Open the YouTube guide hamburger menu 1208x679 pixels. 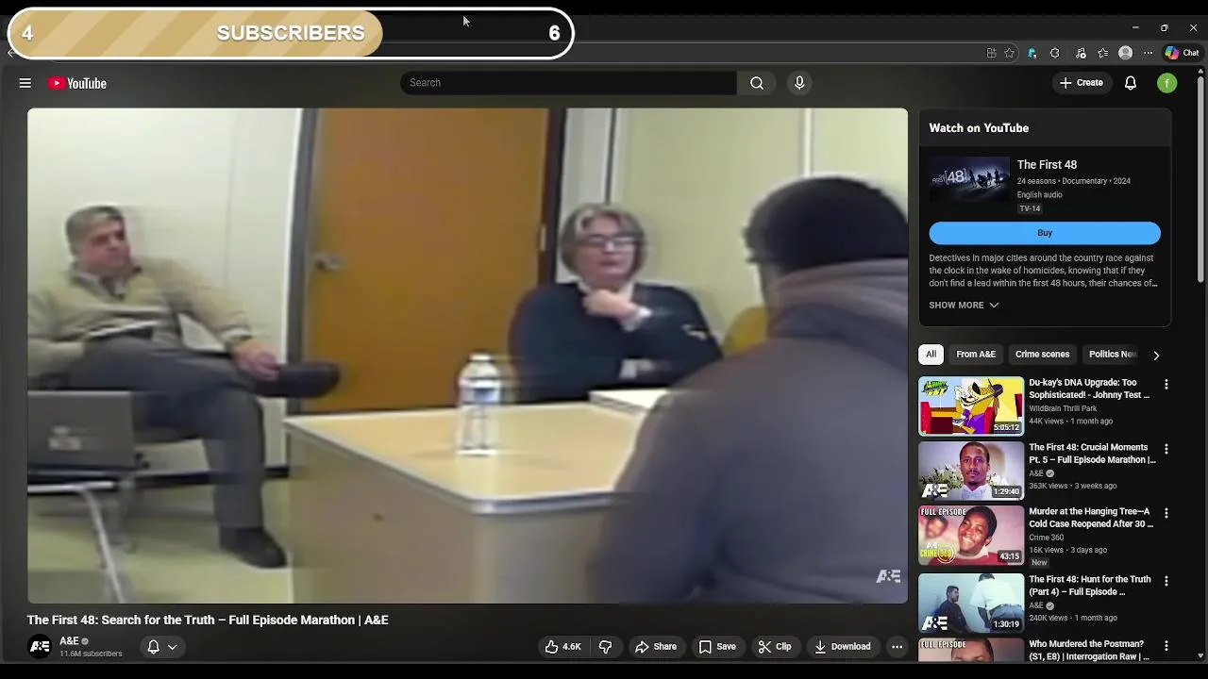25,83
